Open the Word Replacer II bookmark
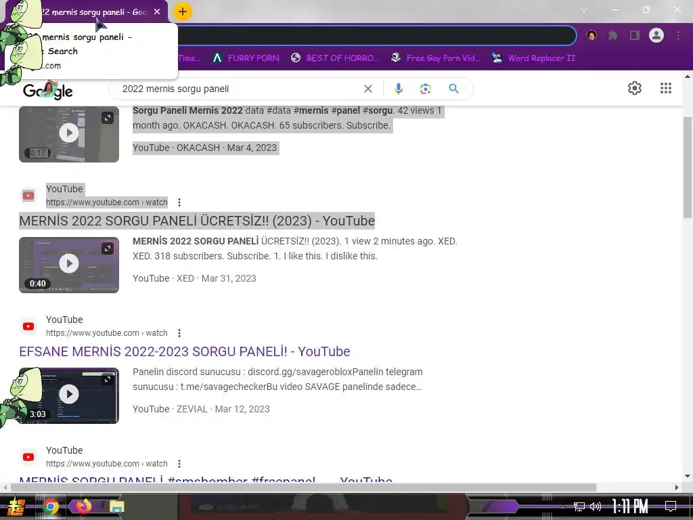693x520 pixels. [x=534, y=58]
